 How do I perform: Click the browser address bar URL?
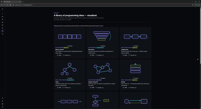(24, 5)
